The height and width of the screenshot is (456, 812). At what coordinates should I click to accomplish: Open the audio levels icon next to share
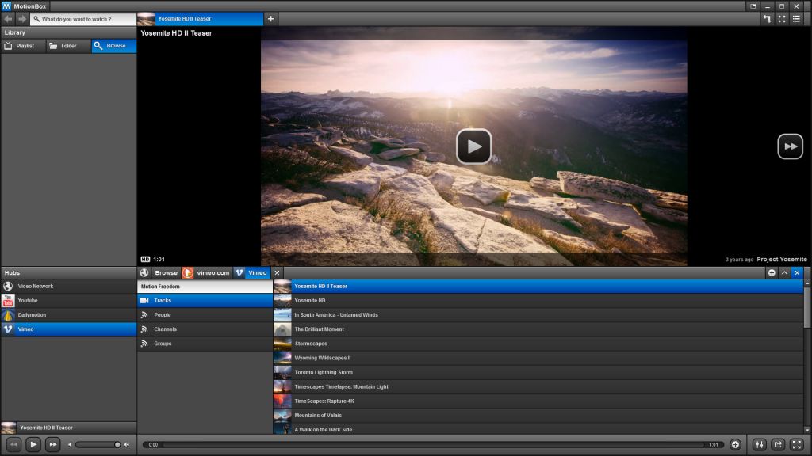click(759, 444)
